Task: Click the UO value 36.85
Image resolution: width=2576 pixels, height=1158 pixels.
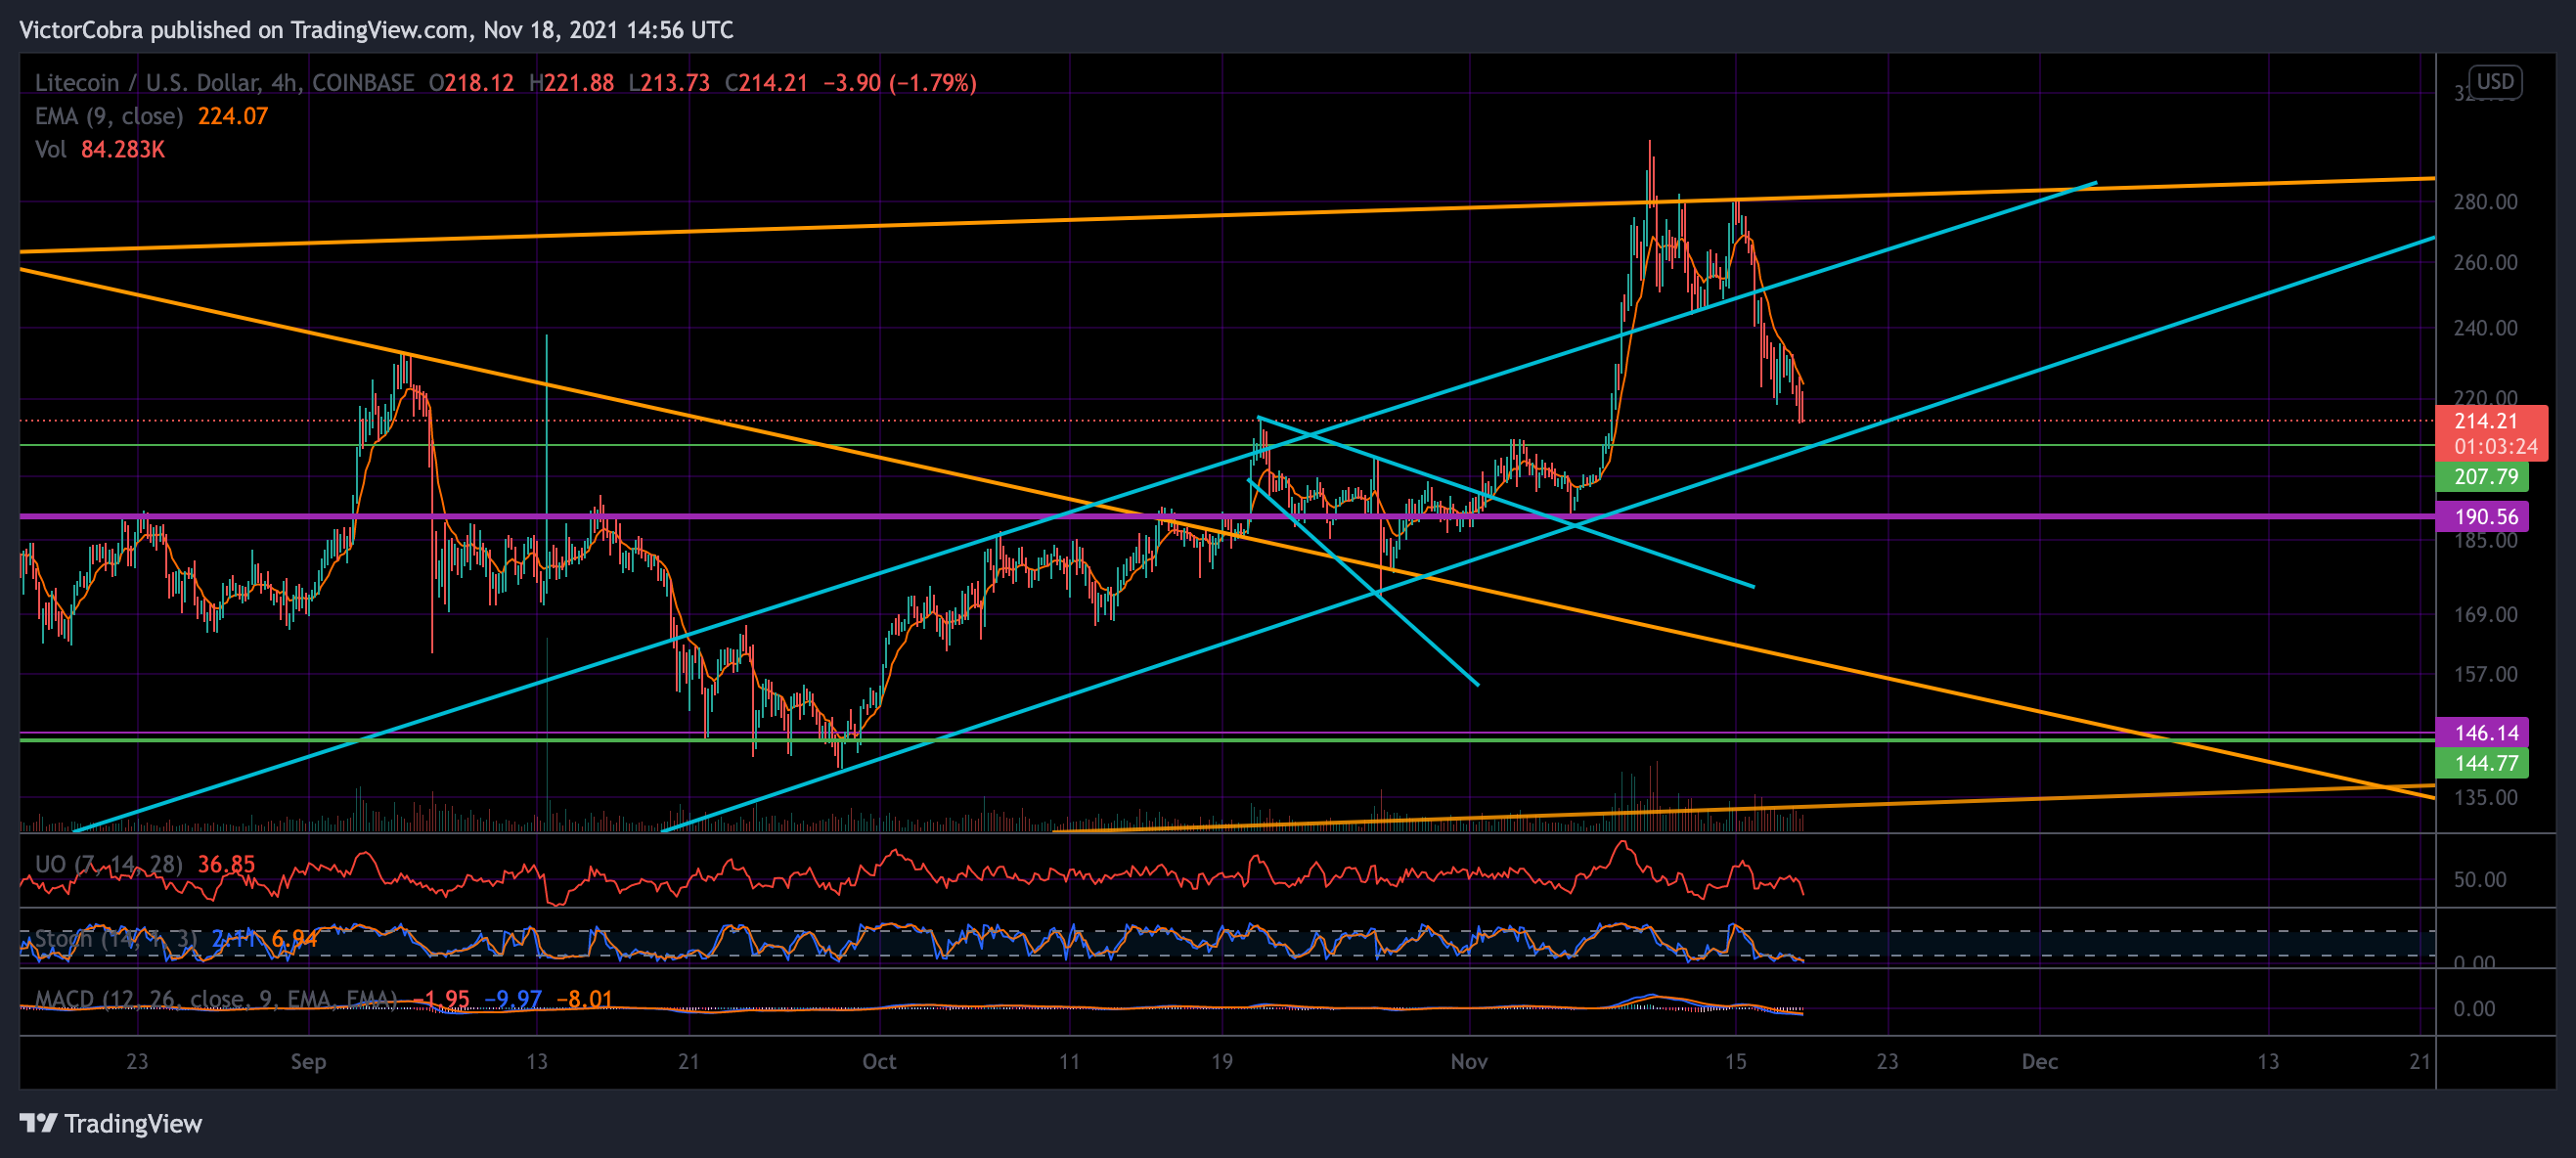Action: point(226,864)
